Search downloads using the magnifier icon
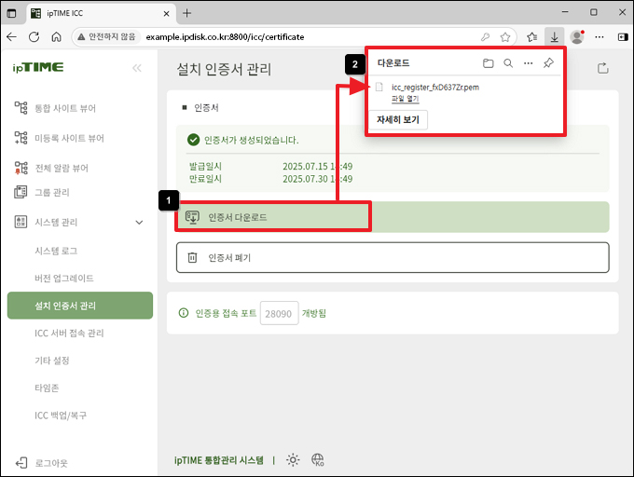Viewport: 634px width, 477px height. (508, 63)
